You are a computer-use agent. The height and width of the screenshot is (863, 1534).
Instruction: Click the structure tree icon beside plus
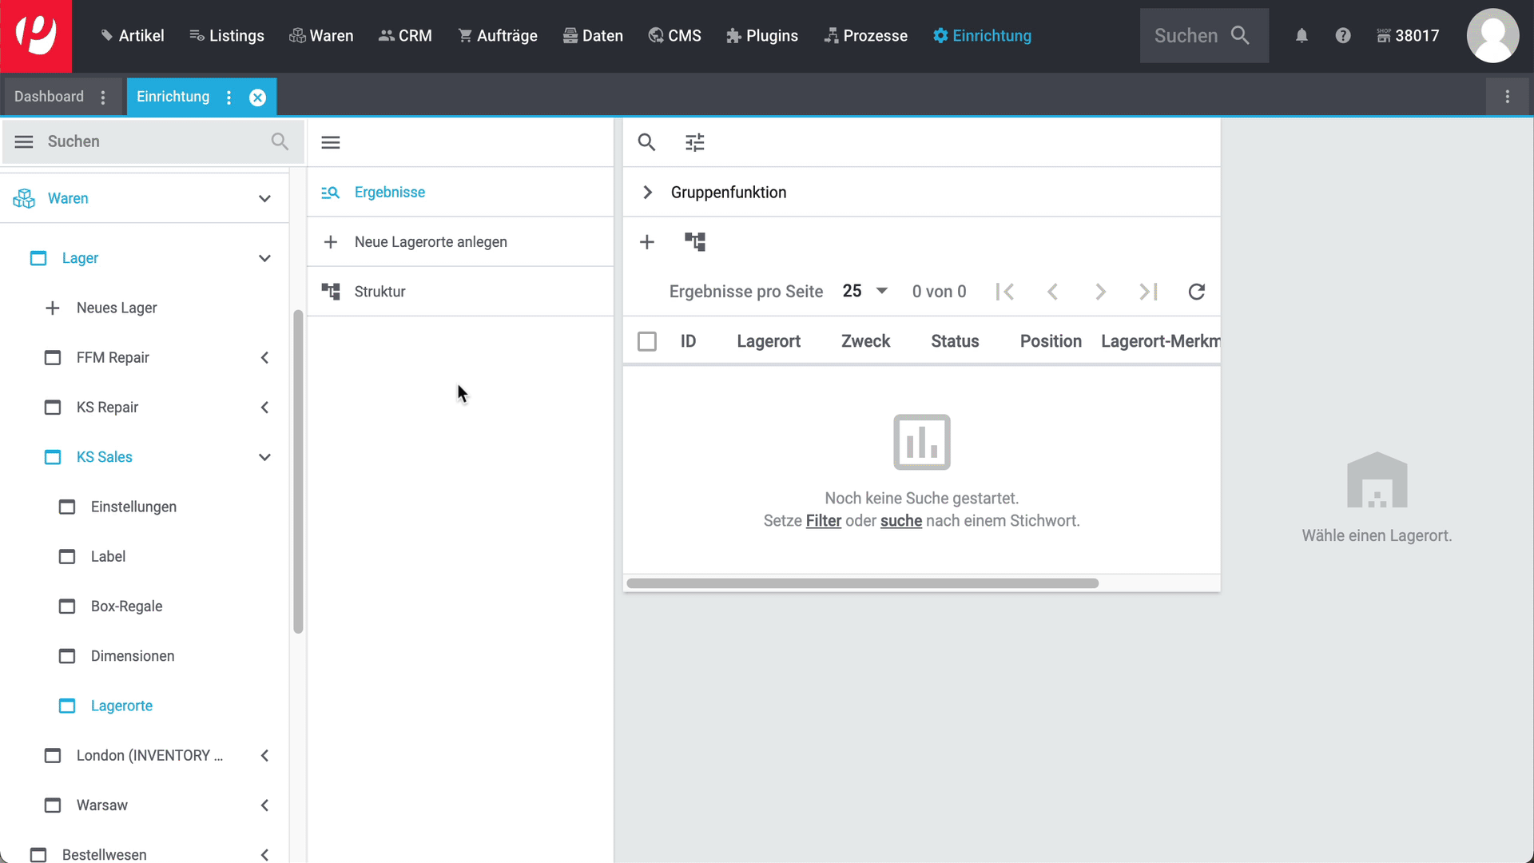coord(694,241)
